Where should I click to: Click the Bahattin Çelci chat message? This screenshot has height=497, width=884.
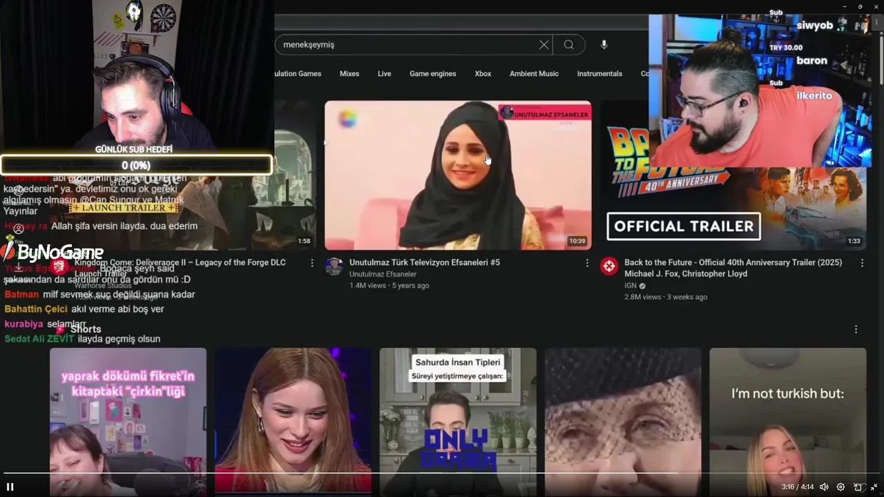click(x=84, y=309)
